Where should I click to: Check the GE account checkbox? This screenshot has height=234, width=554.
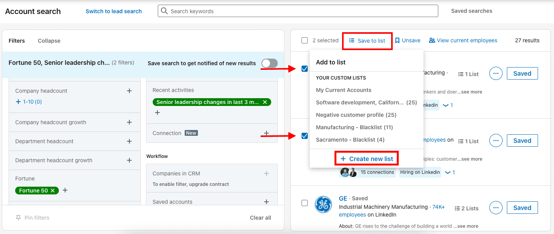point(305,203)
